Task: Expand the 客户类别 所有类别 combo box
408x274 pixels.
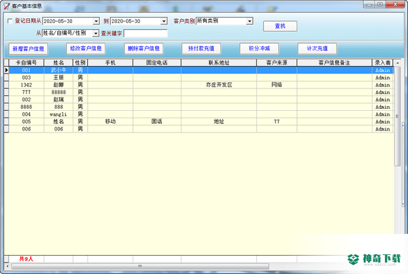Action: click(x=250, y=21)
